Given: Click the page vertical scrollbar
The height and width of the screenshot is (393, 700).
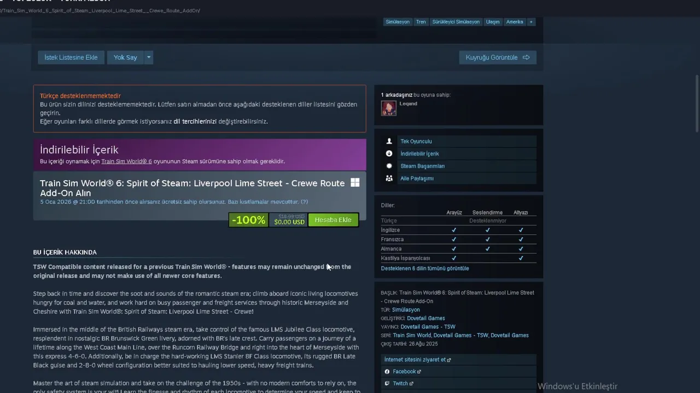Looking at the screenshot, I should coord(697,104).
